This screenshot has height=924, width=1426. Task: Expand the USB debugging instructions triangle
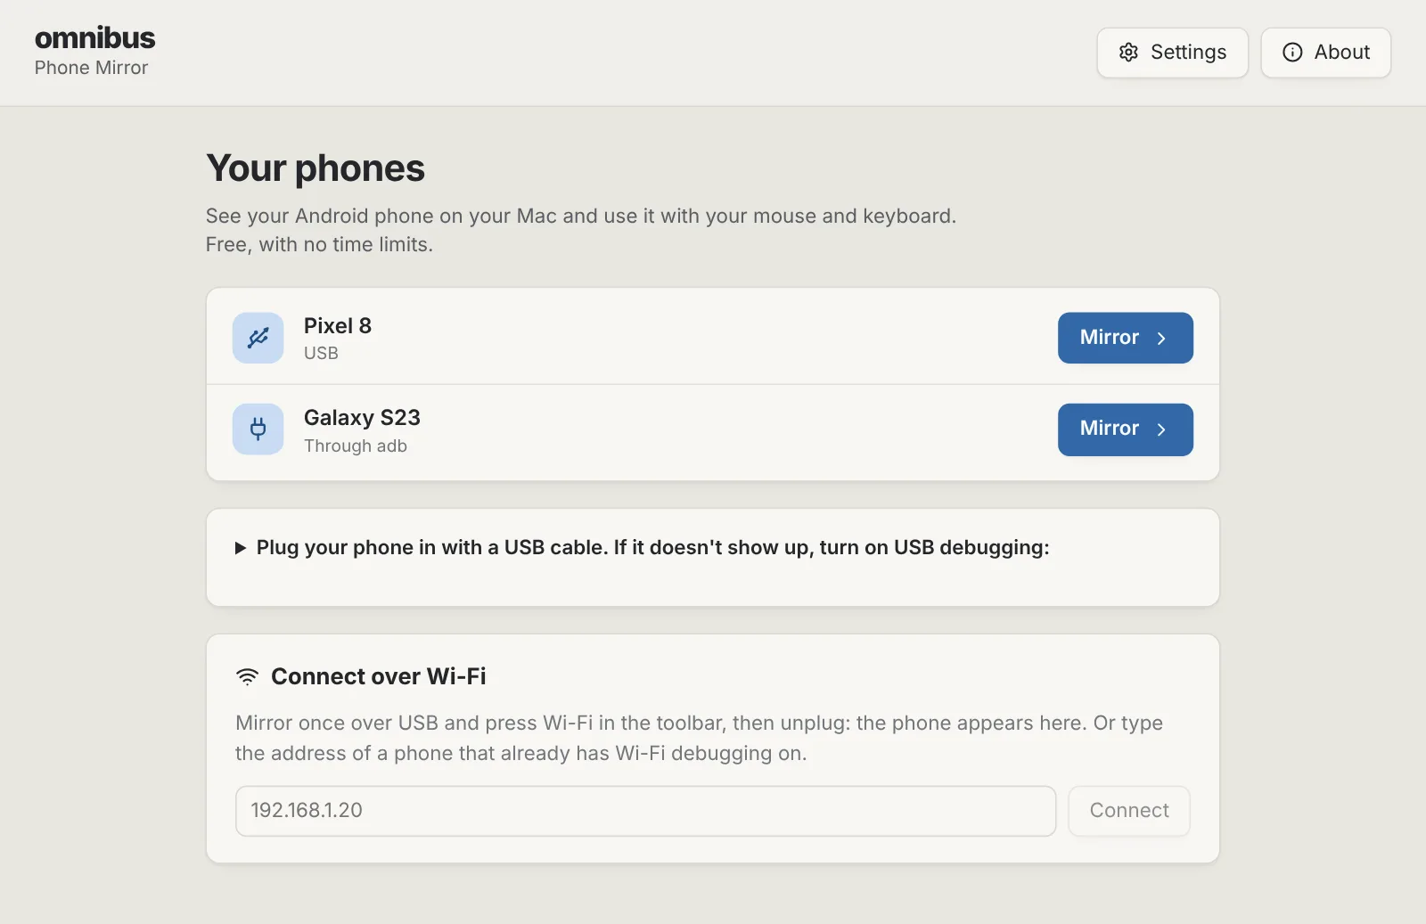pyautogui.click(x=240, y=548)
